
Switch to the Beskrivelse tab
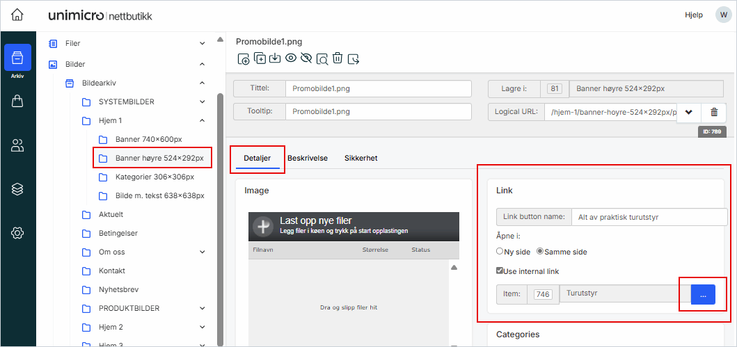point(308,158)
